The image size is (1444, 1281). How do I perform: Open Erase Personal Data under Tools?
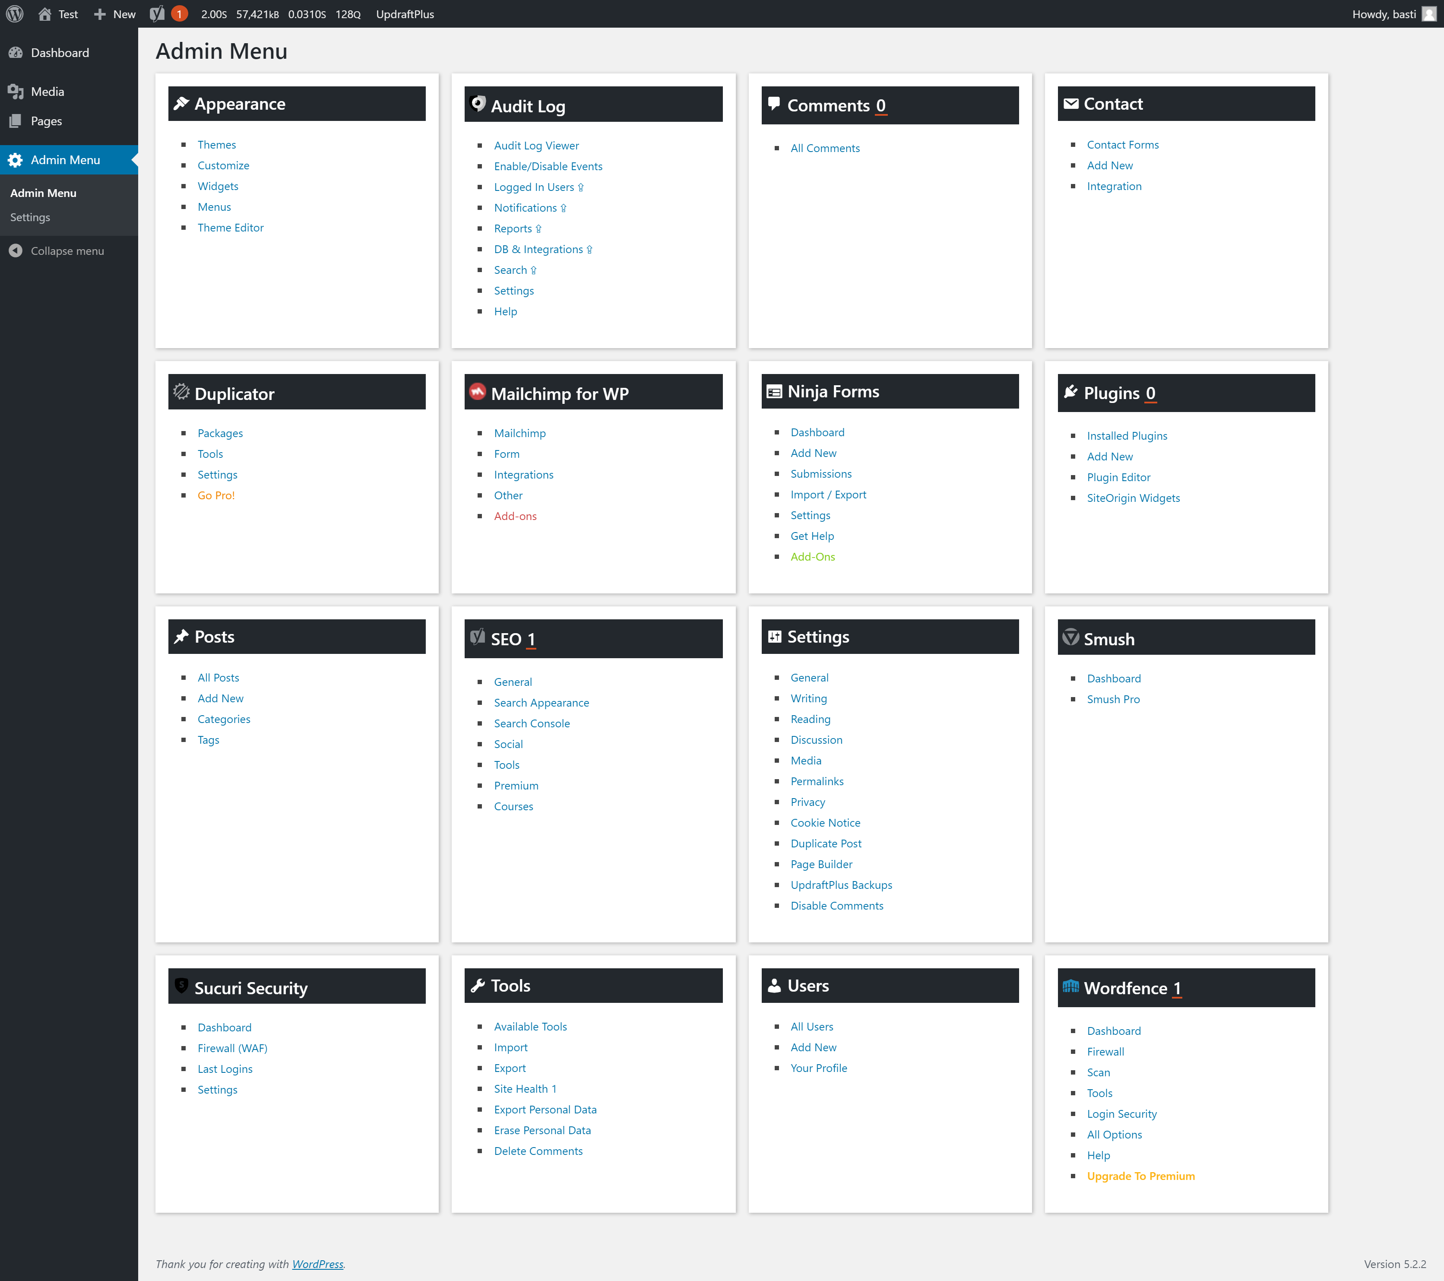[542, 1131]
